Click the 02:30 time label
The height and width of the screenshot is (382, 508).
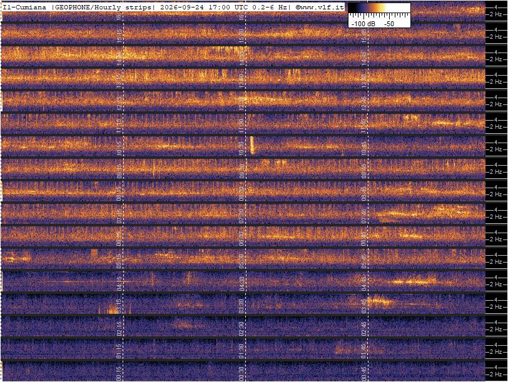(241, 329)
